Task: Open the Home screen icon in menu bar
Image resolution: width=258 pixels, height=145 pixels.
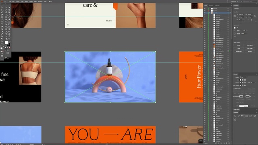Action: point(5,1)
